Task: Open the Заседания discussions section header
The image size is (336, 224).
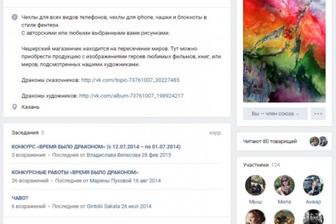Action: [x=25, y=133]
